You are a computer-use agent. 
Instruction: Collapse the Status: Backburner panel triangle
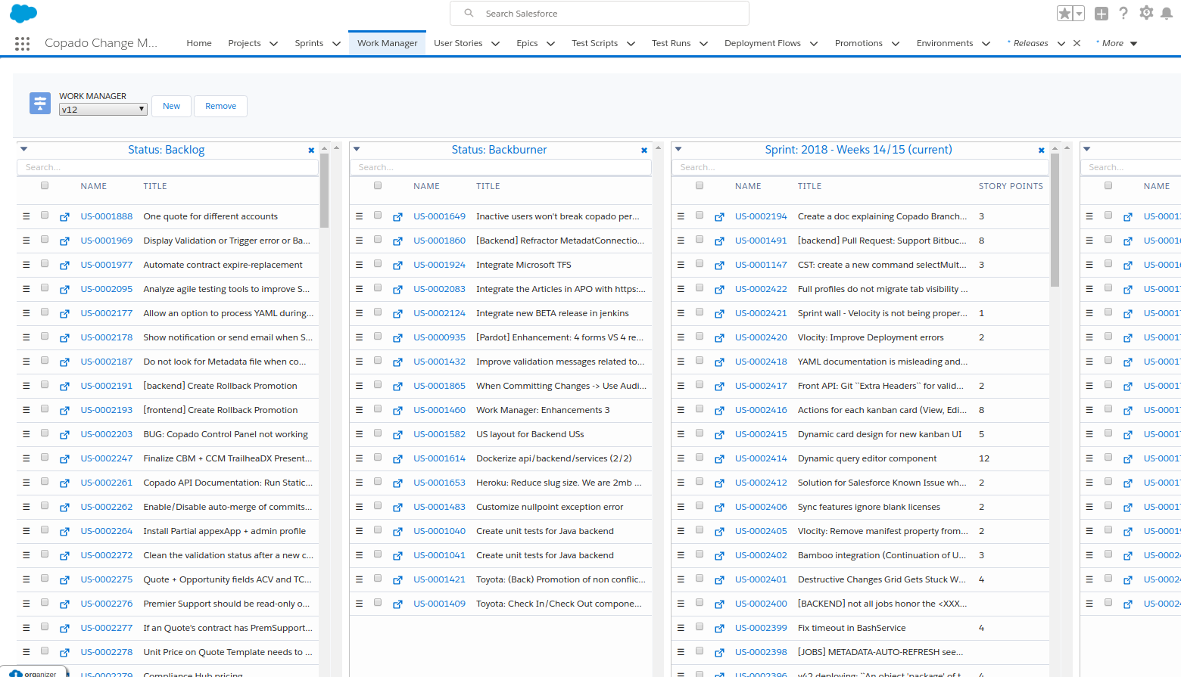(357, 149)
